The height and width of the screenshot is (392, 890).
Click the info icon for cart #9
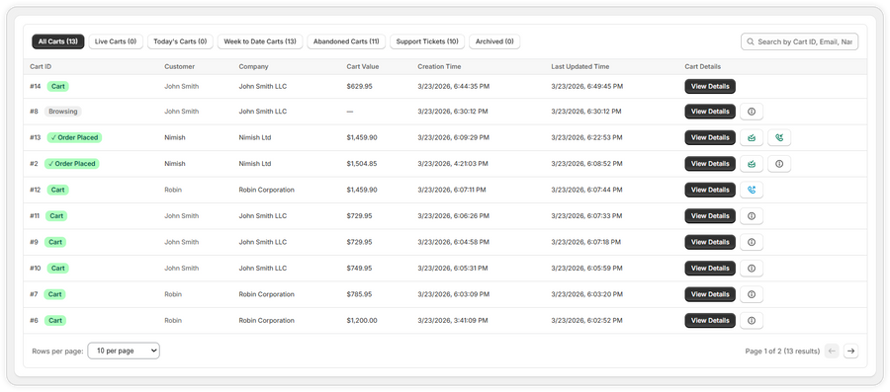pos(752,242)
